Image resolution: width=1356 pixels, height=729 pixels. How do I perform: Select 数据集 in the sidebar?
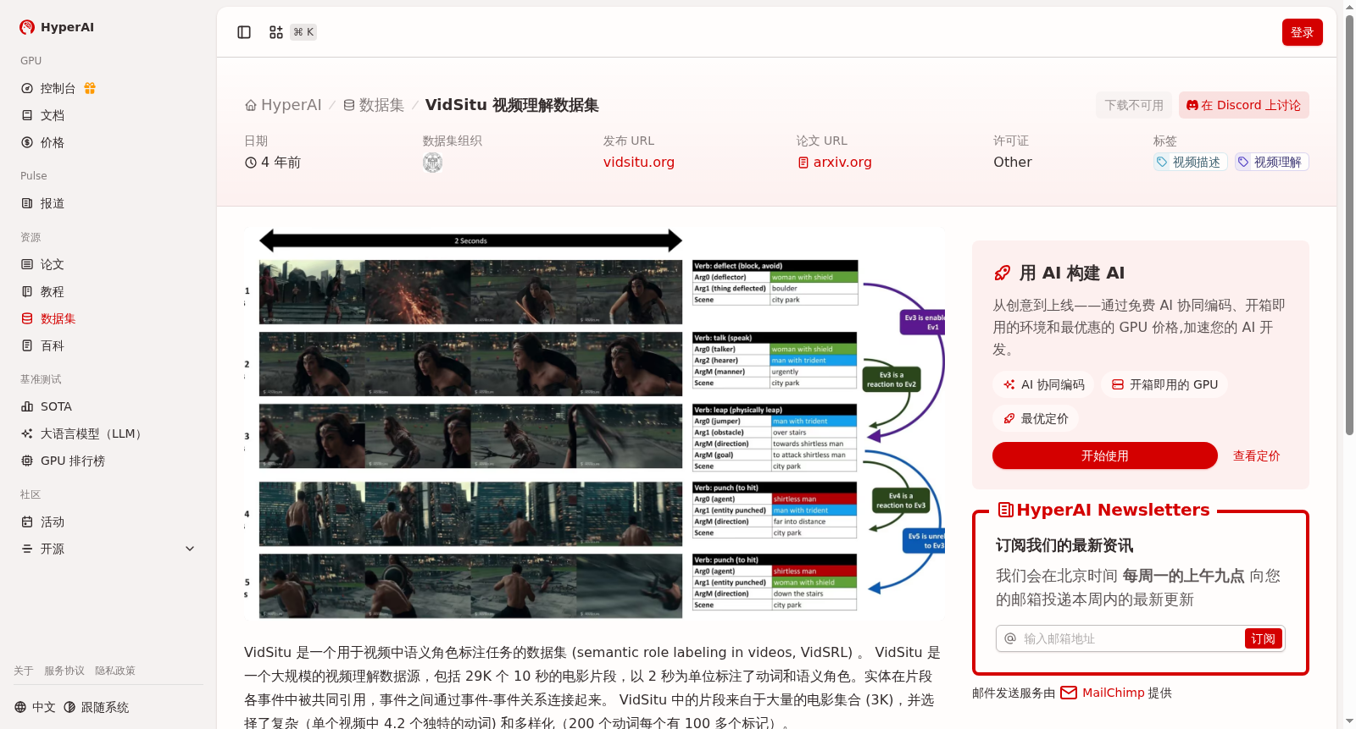point(58,318)
